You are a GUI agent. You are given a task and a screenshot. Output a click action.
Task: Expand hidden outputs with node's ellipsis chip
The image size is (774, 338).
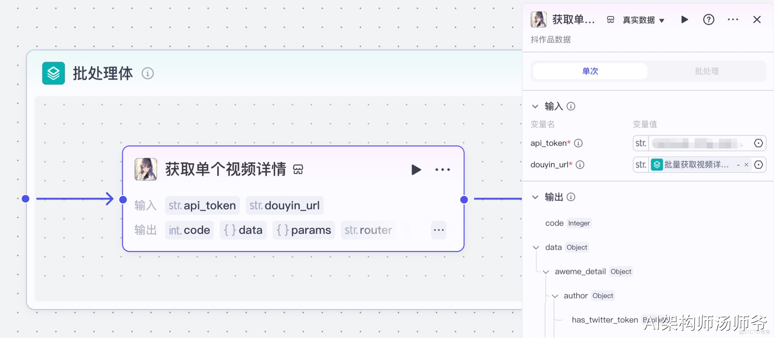439,230
